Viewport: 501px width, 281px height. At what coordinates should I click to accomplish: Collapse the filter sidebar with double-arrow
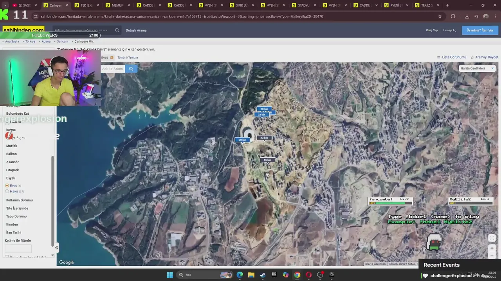[x=56, y=247]
